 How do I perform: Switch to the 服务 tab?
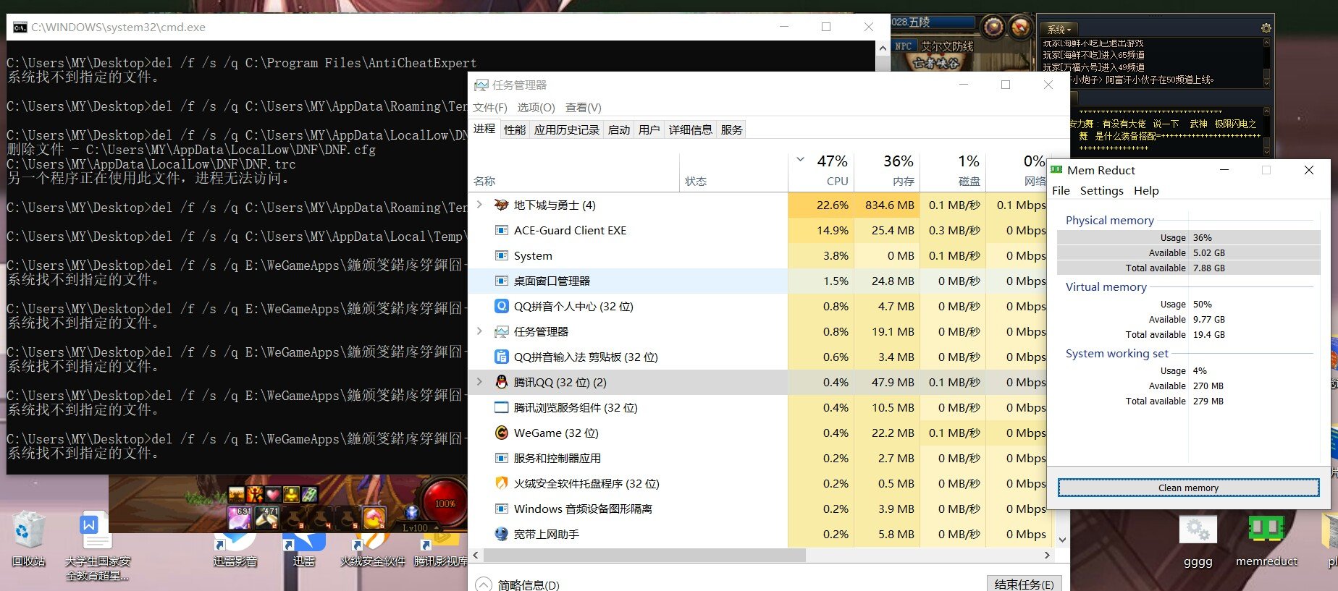732,129
